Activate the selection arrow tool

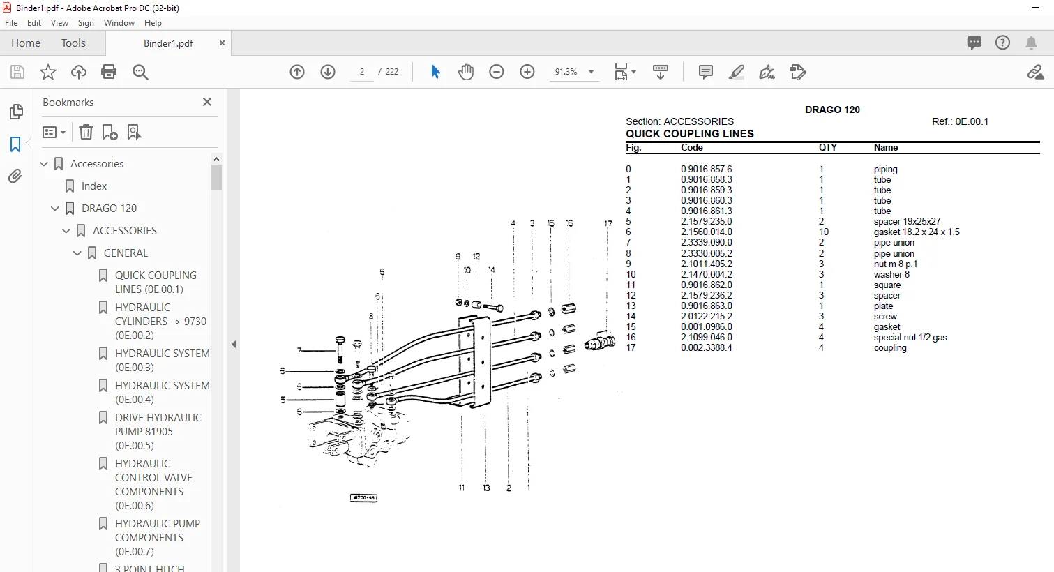click(435, 72)
